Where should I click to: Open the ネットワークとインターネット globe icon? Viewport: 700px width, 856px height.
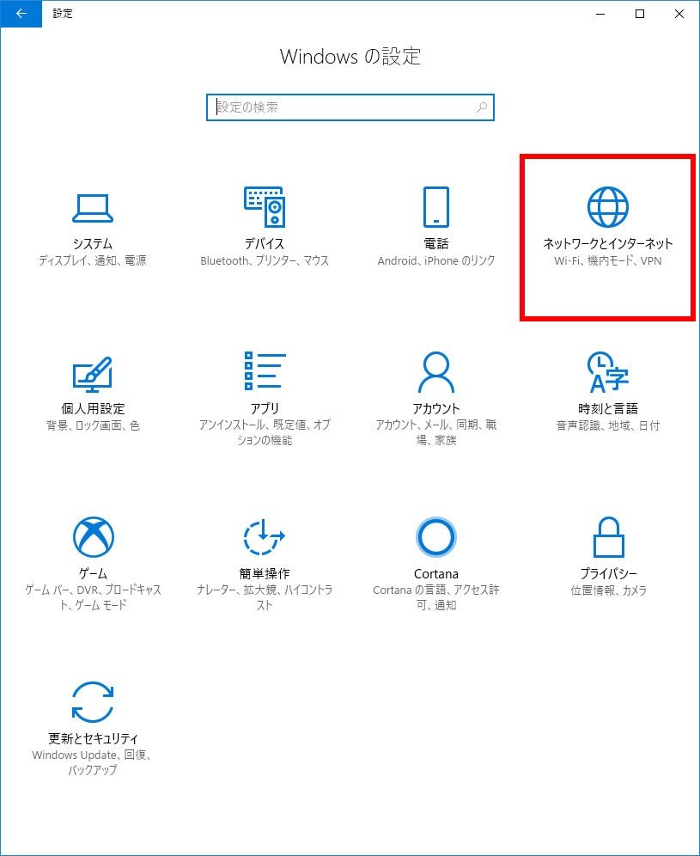coord(608,207)
